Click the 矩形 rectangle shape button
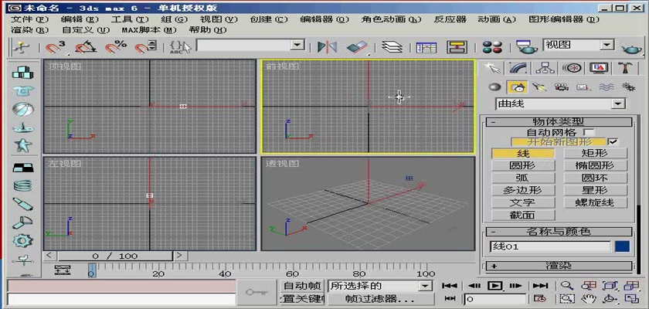The width and height of the screenshot is (649, 309). click(x=595, y=154)
